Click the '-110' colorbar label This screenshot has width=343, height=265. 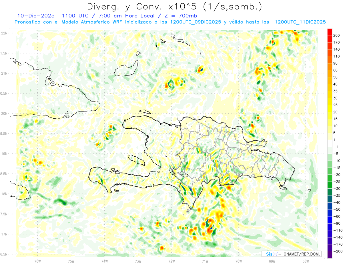pyautogui.click(x=338, y=230)
